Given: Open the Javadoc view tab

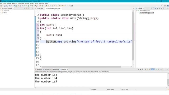Looking at the screenshot, I should tap(46, 70).
